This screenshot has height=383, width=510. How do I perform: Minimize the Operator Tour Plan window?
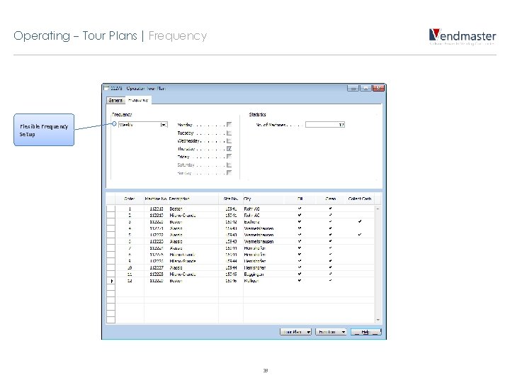353,88
